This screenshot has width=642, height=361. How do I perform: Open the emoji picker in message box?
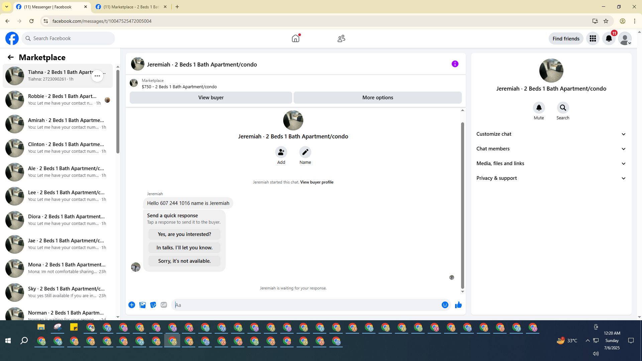[445, 305]
